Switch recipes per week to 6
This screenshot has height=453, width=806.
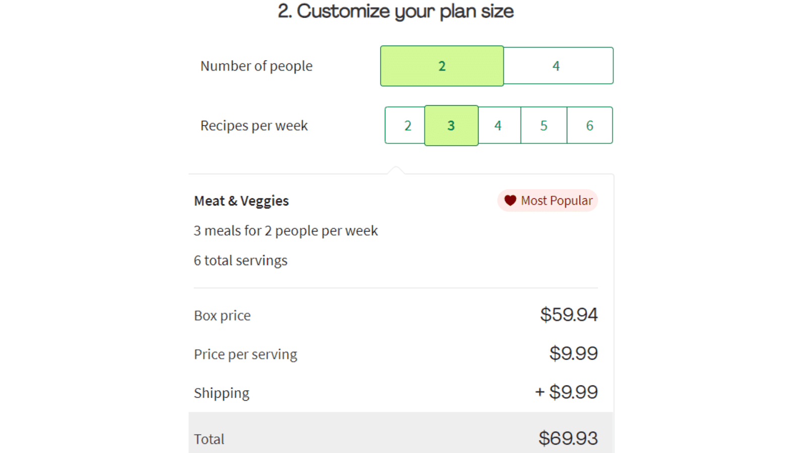click(590, 125)
